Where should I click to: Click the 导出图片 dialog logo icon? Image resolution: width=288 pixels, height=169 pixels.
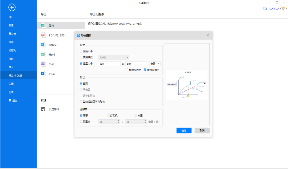click(x=78, y=35)
